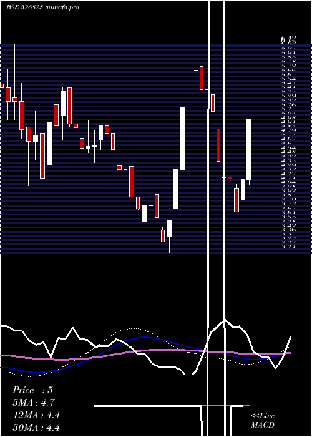Click the large red candle beside tall white candle
312x437 pixels.
pyautogui.click(x=42, y=155)
